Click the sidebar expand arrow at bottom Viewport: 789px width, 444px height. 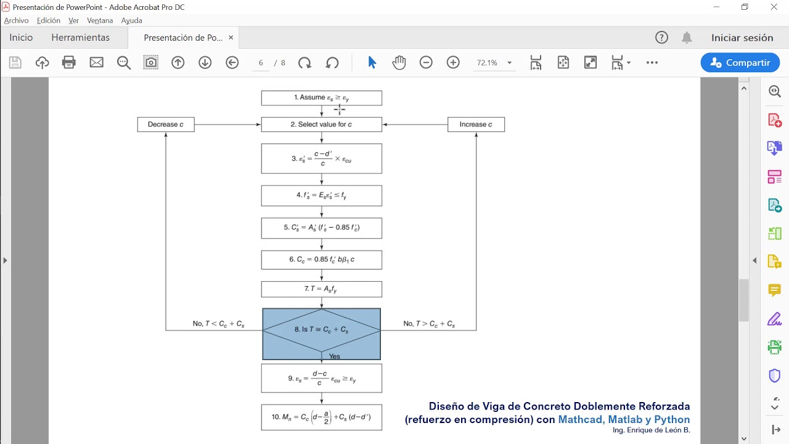click(775, 429)
